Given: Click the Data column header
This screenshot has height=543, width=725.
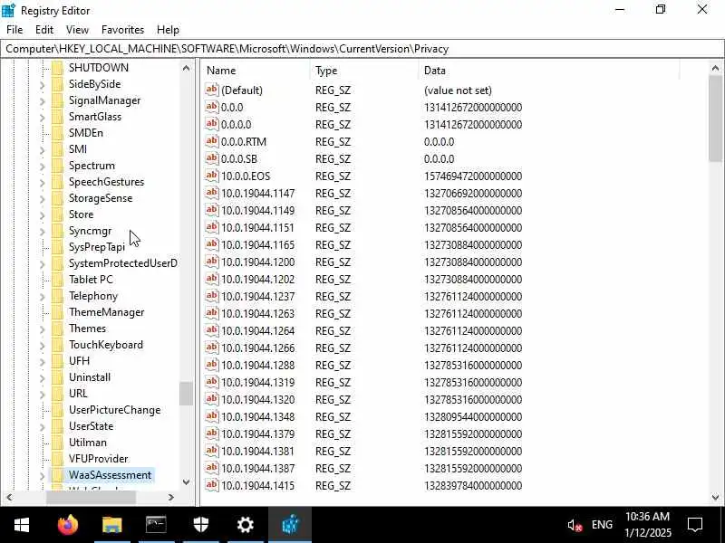Looking at the screenshot, I should coord(549,71).
